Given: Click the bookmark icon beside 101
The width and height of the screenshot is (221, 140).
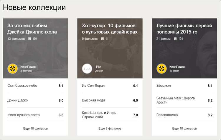Looking at the screenshot, I should (175, 39).
